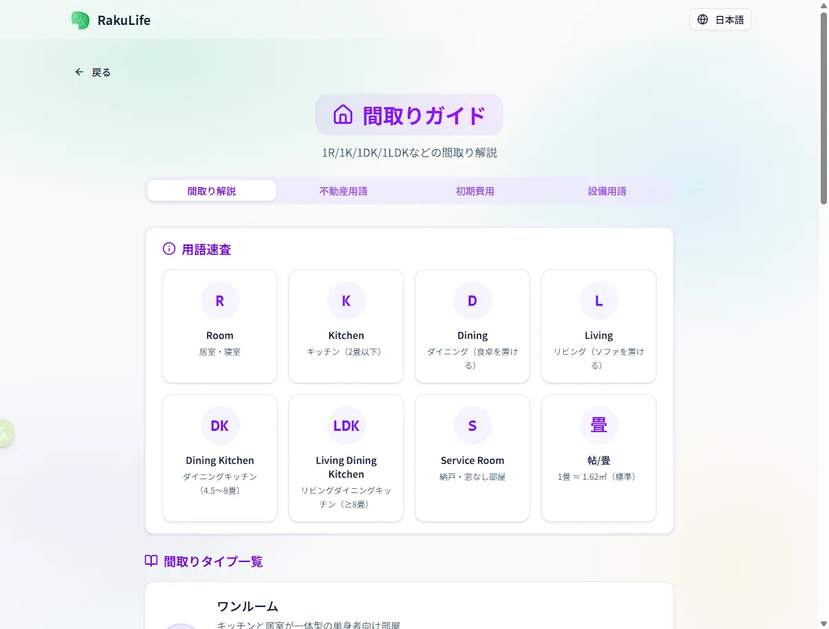Click the circular S badge on Service Room card
Image resolution: width=829 pixels, height=629 pixels.
(472, 425)
